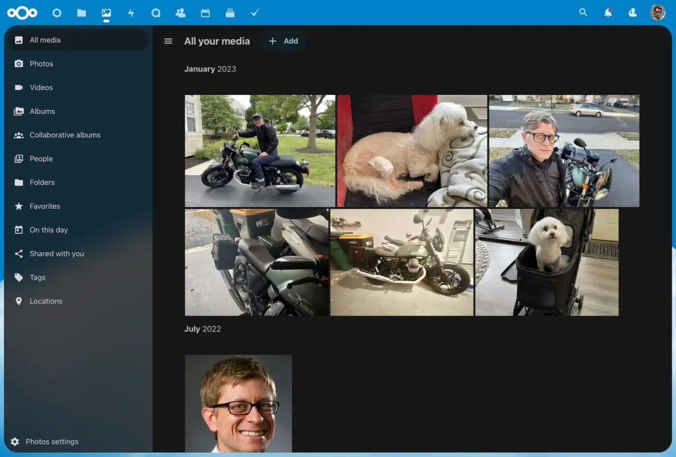Click the plus icon of the Add button
Viewport: 676px width, 457px height.
point(273,41)
